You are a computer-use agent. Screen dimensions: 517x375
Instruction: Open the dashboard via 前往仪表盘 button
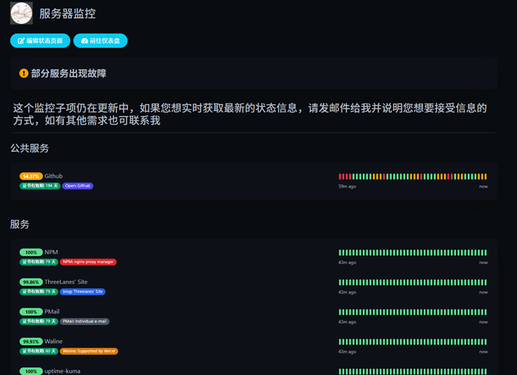click(100, 41)
